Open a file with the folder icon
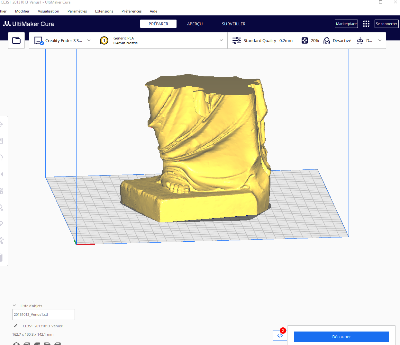The height and width of the screenshot is (345, 400). (x=16, y=40)
